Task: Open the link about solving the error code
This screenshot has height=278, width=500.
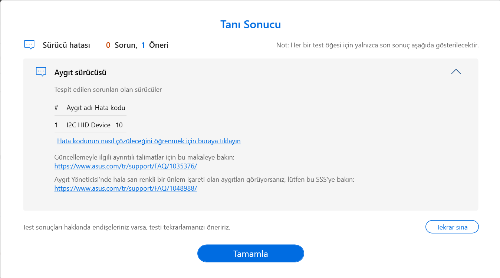Action: [149, 141]
